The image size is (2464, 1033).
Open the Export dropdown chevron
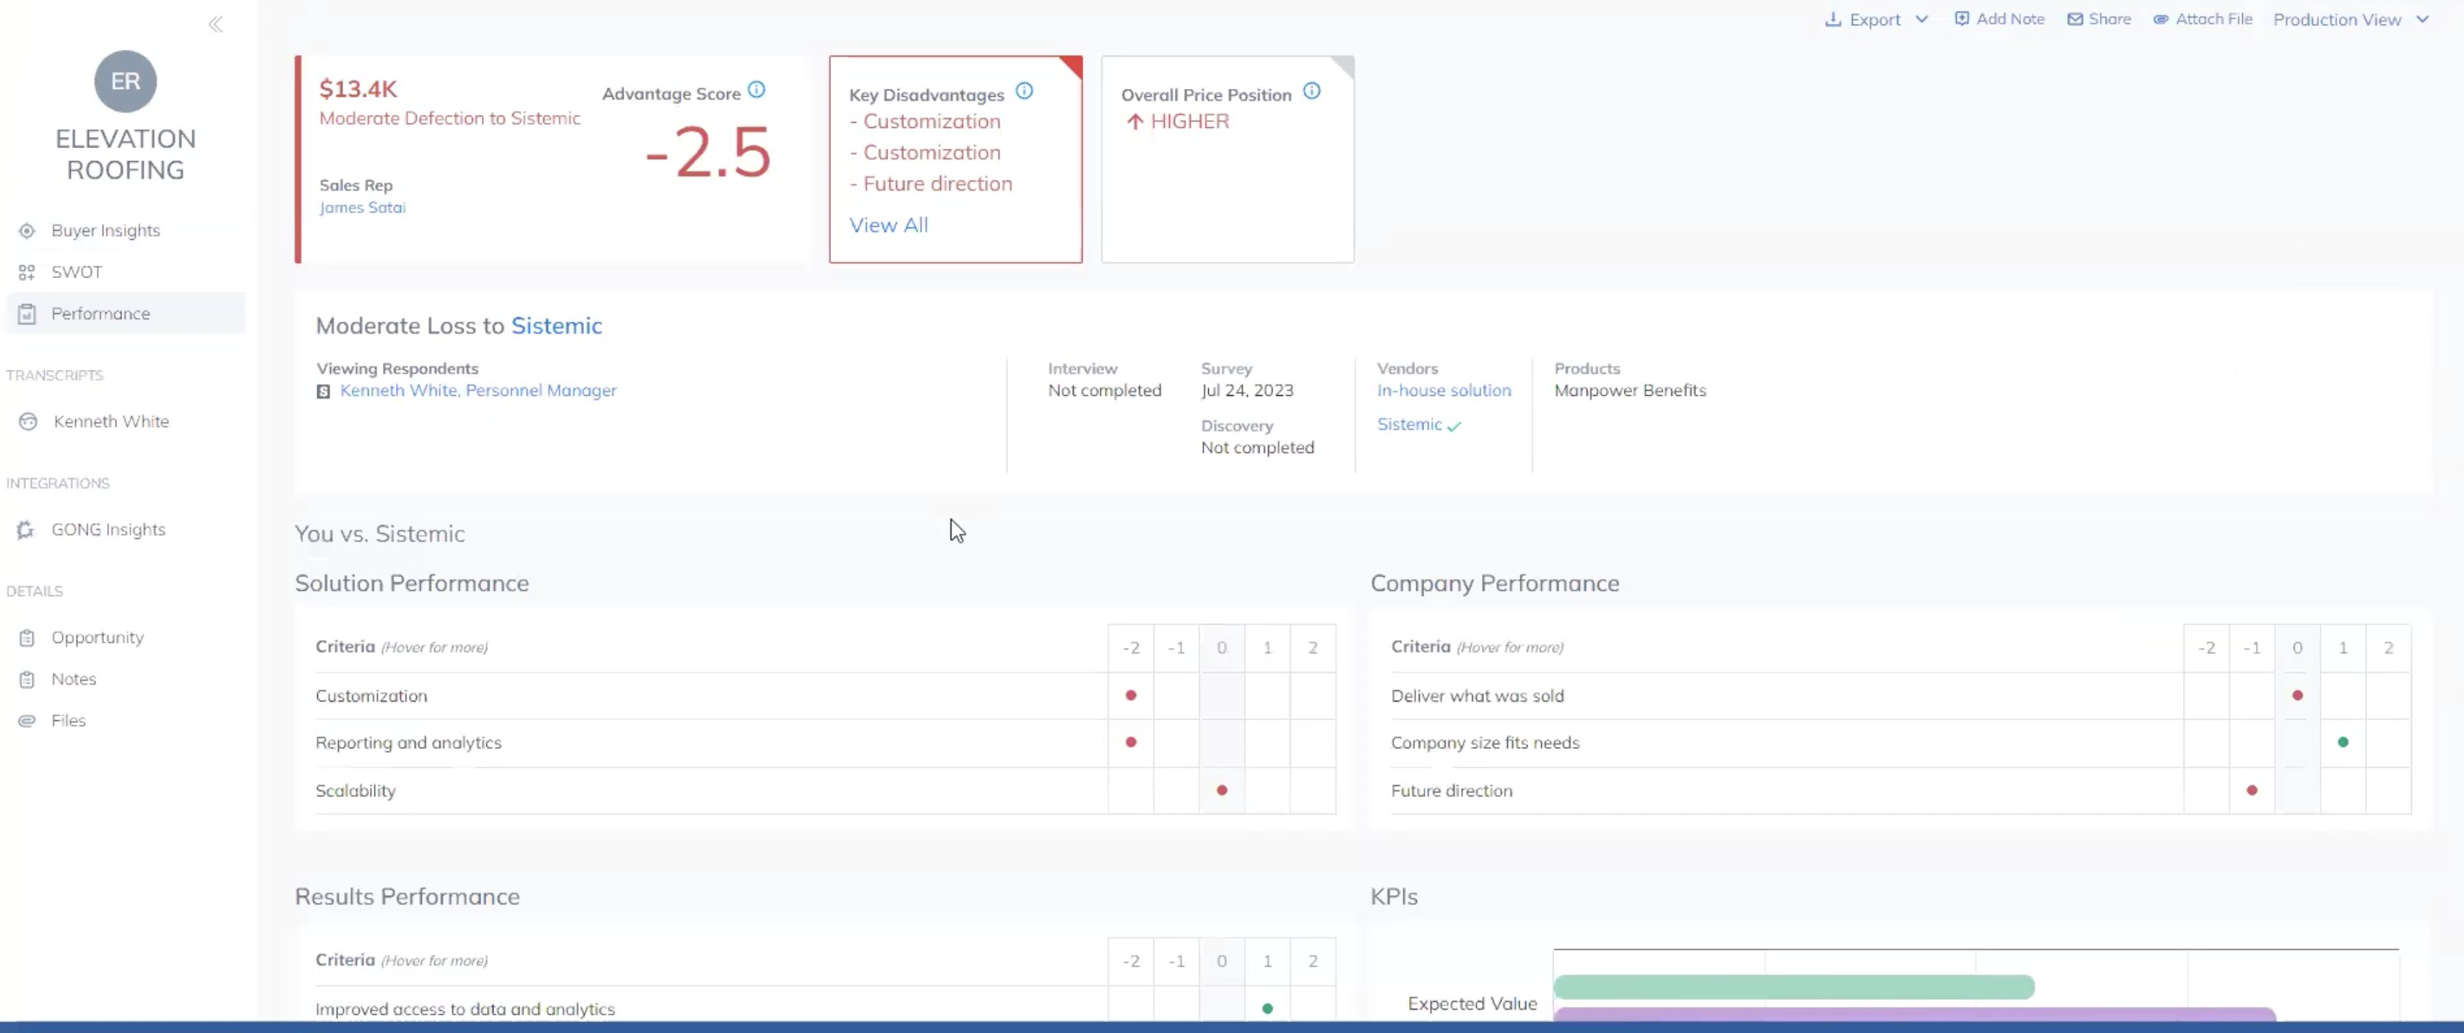point(1921,19)
